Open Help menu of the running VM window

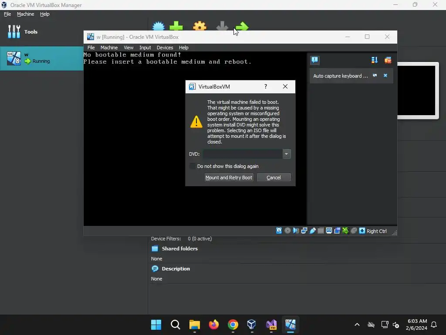point(183,48)
